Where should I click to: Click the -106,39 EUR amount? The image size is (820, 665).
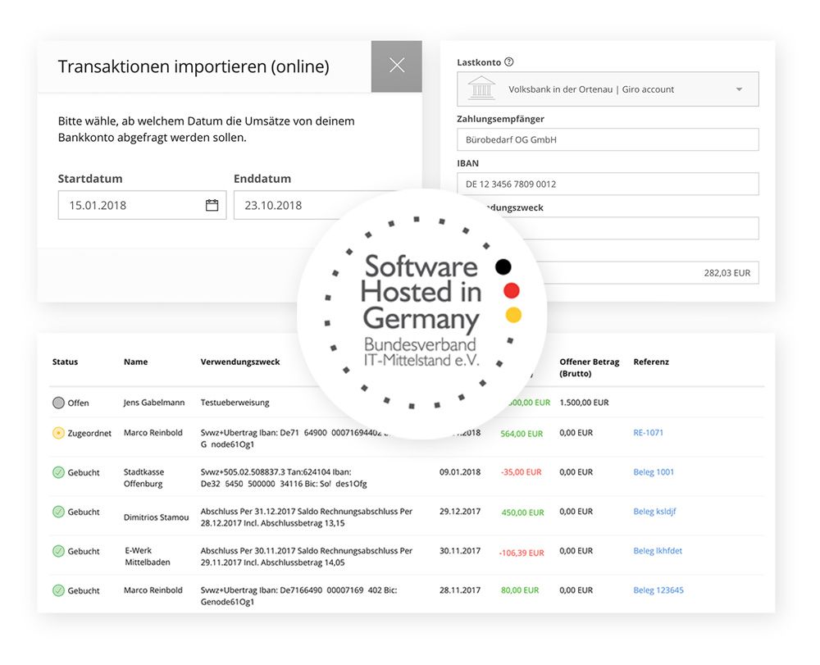click(522, 553)
